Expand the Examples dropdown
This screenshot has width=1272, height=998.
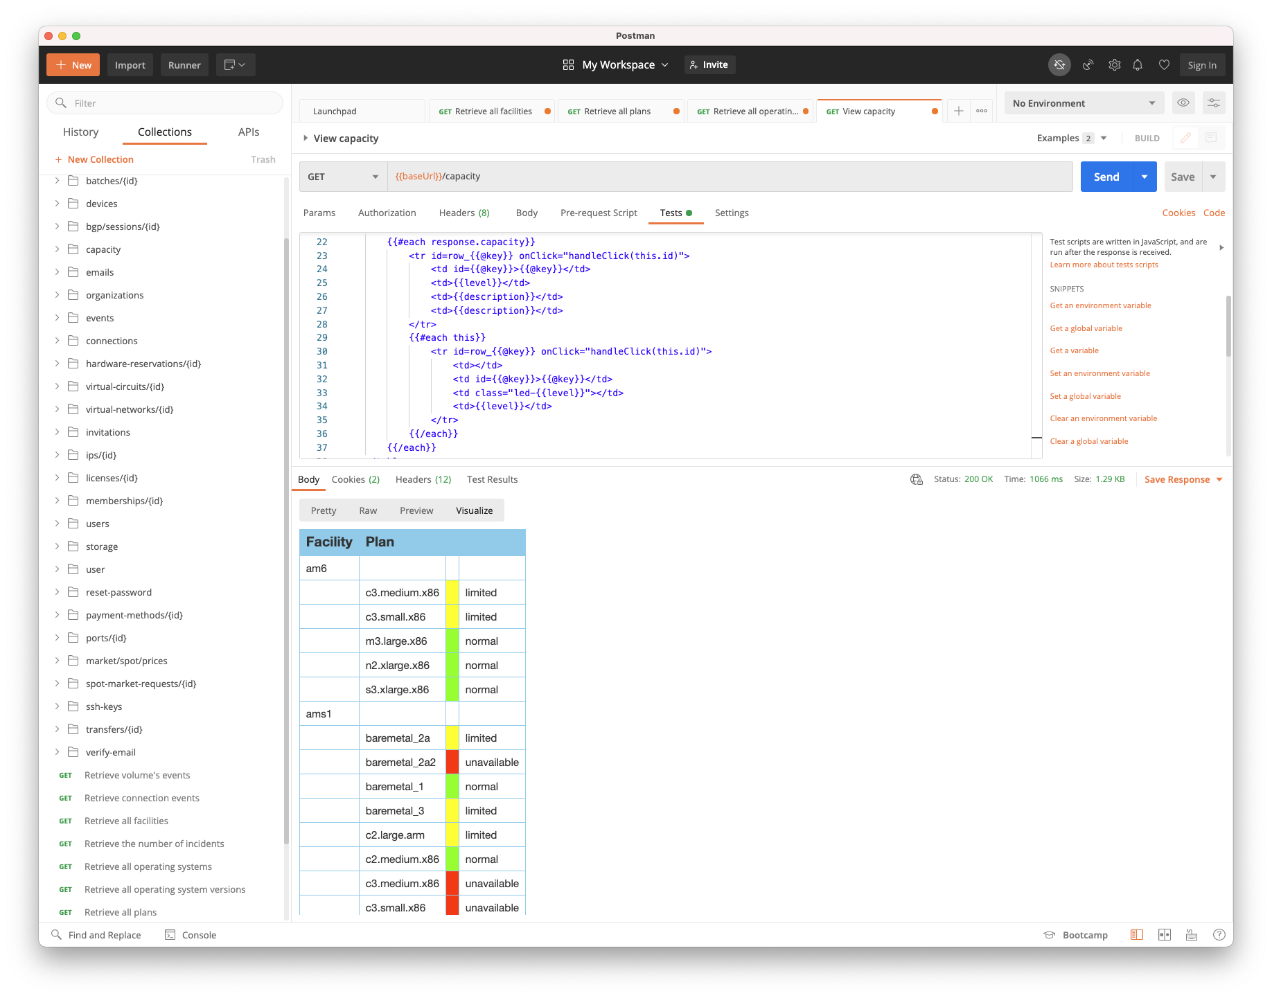point(1072,138)
